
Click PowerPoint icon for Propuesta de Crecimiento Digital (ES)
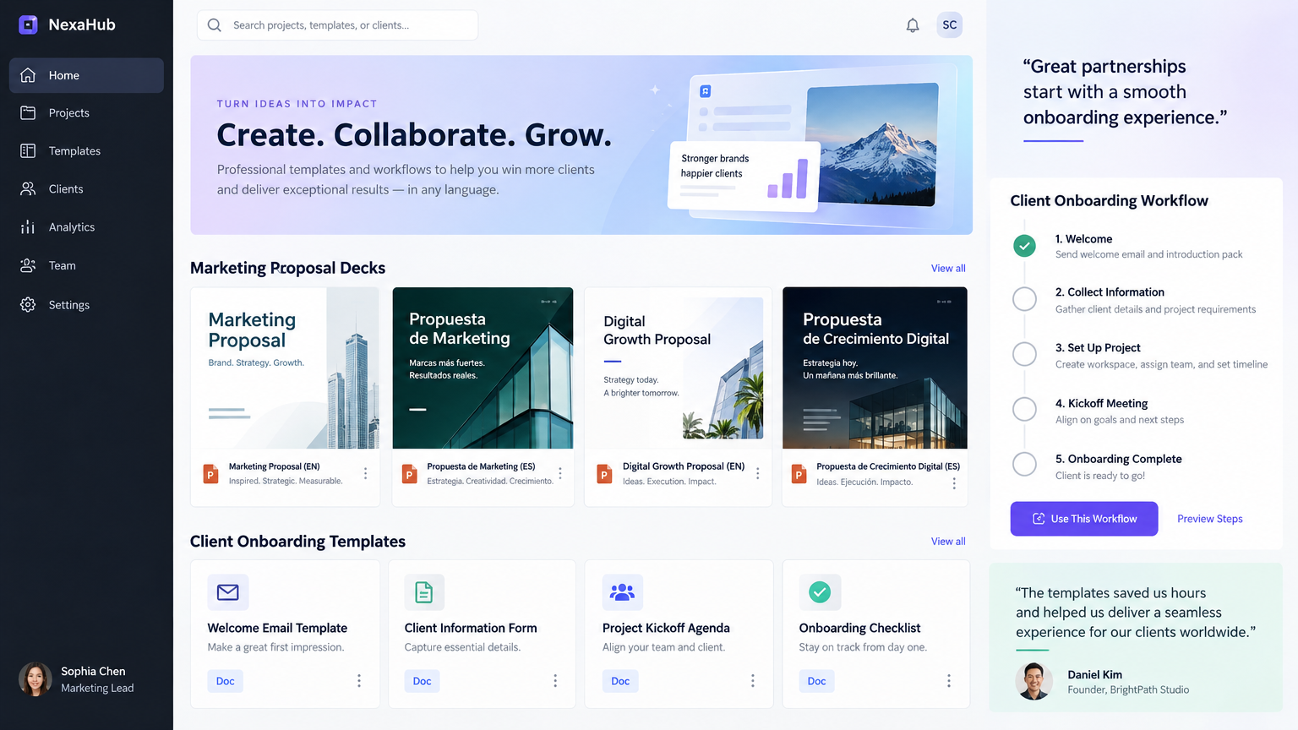(x=799, y=474)
